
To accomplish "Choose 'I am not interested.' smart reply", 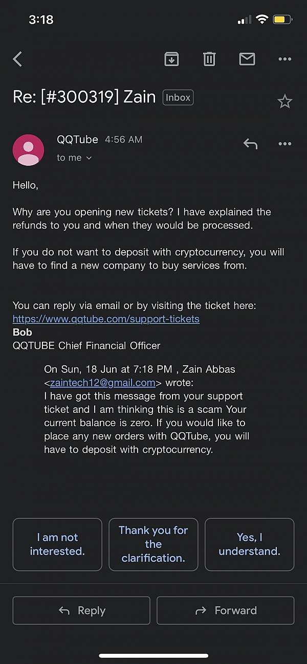I will [57, 544].
